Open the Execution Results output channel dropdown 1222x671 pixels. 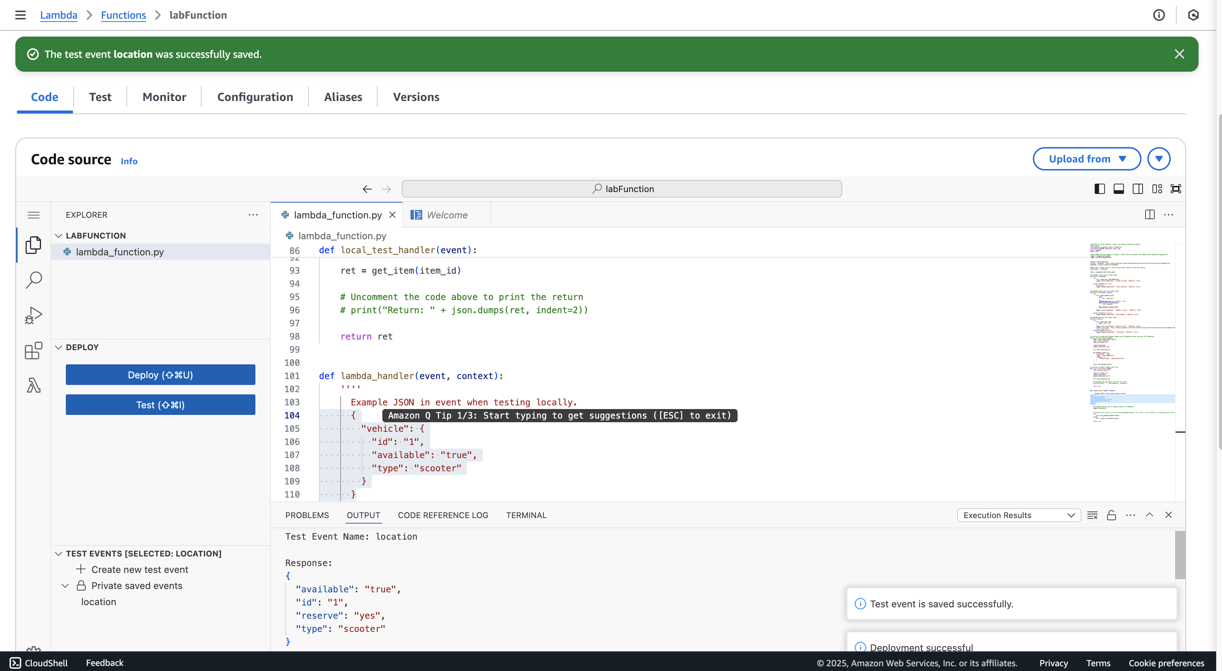(1019, 516)
